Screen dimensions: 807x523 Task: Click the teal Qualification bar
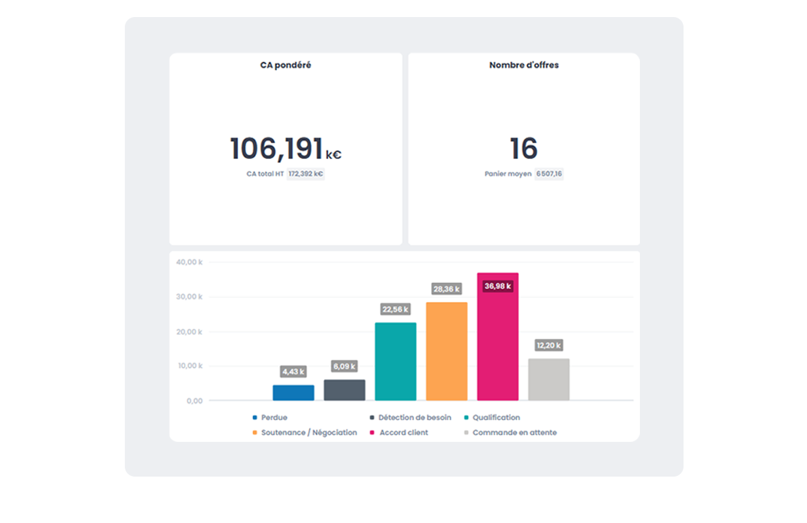(396, 361)
